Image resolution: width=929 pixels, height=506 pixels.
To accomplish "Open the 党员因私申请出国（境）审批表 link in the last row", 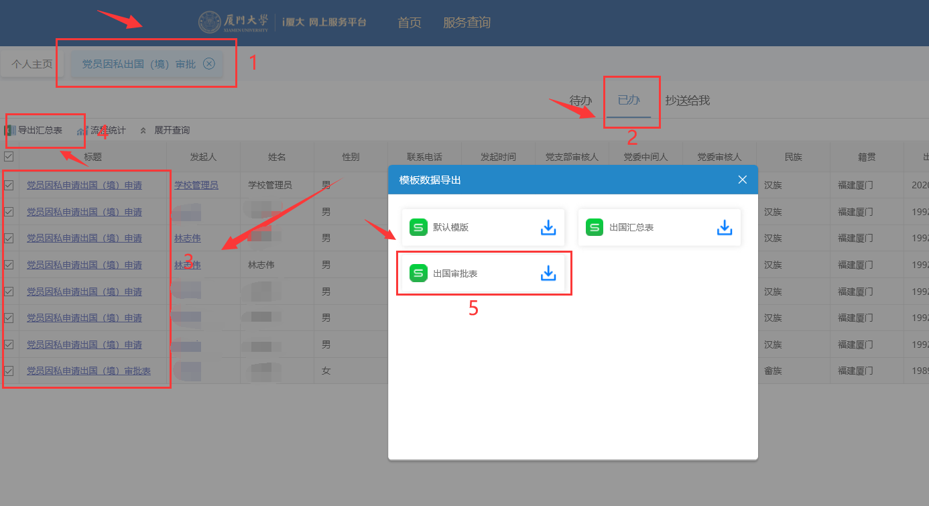I will [x=88, y=371].
